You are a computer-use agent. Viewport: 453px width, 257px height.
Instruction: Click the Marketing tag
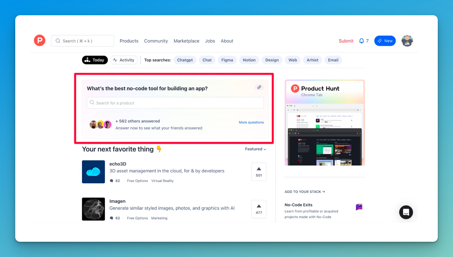(159, 218)
